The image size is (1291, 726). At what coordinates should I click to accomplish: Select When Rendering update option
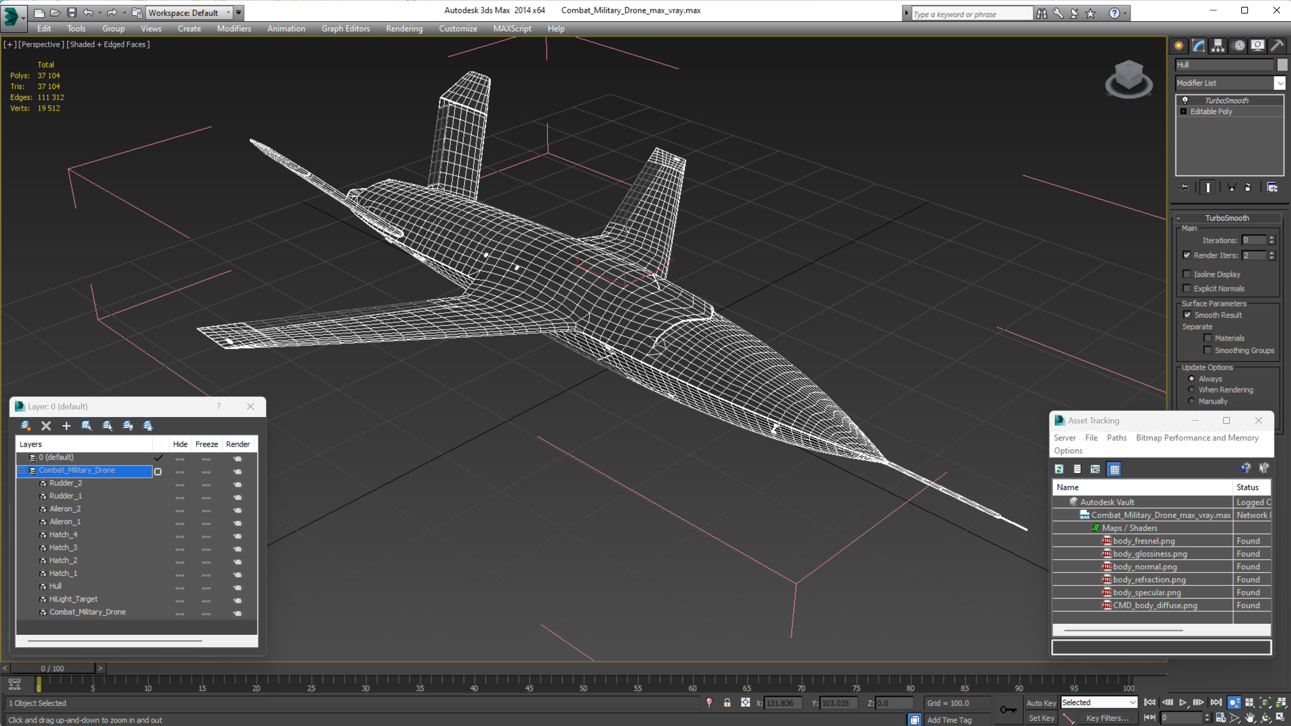point(1191,389)
